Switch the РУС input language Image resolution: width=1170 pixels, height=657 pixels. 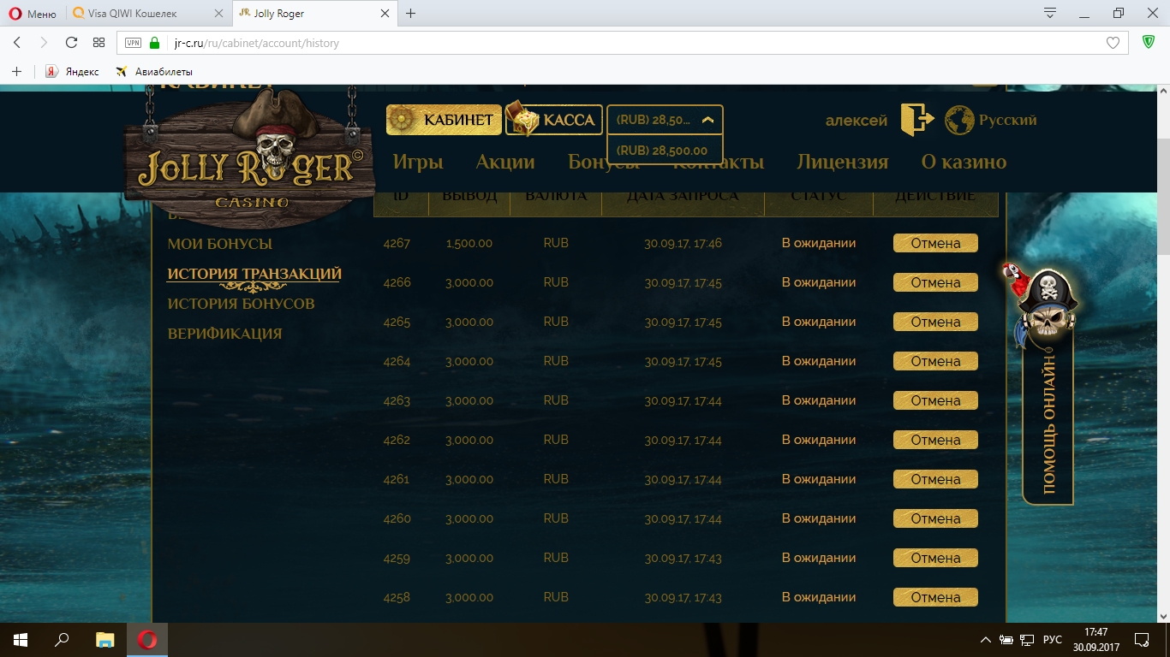(1052, 640)
